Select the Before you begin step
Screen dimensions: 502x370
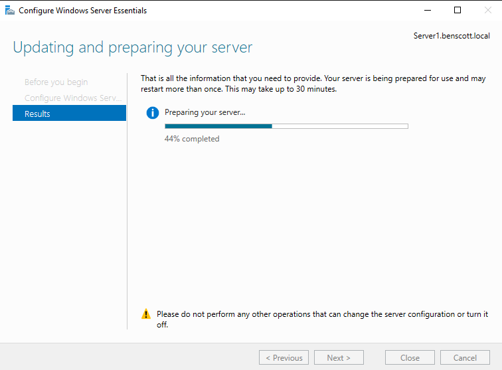56,82
